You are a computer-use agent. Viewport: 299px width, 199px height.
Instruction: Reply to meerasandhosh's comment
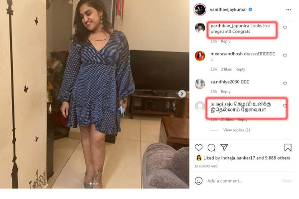click(x=240, y=69)
